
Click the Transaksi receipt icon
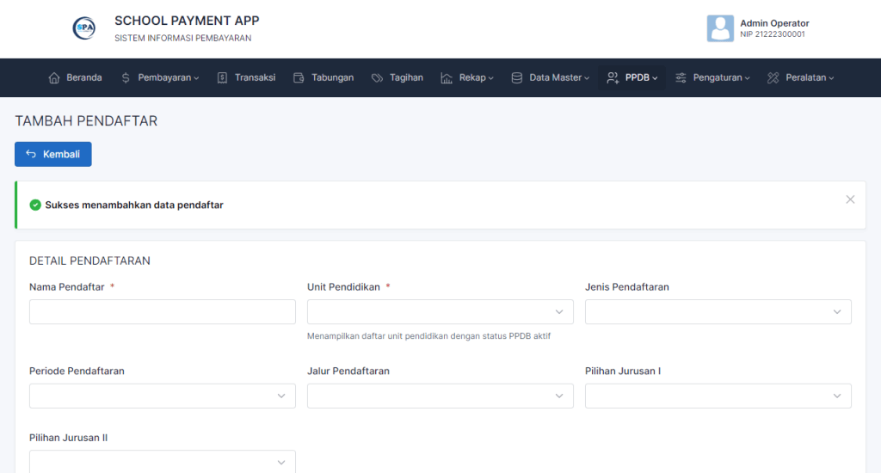click(222, 77)
